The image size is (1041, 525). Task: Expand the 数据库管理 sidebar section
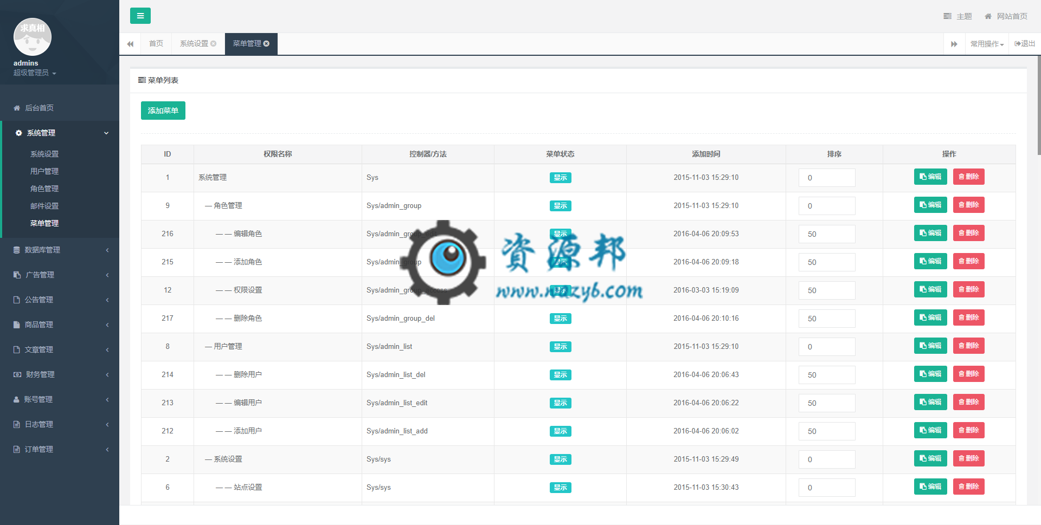point(60,250)
